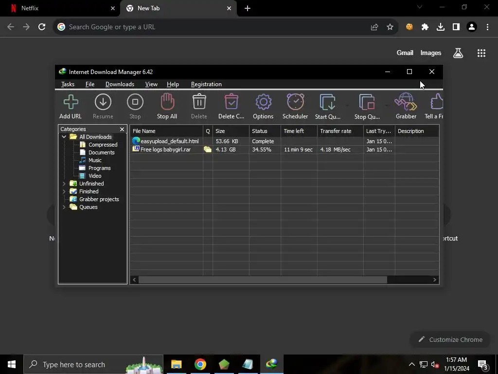Click the download list horizontal scrollbar thumb

(263, 280)
